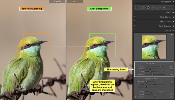Viewport: 175px width, 100px height.
Task: Click the Masking value field 36
Action: point(171,74)
